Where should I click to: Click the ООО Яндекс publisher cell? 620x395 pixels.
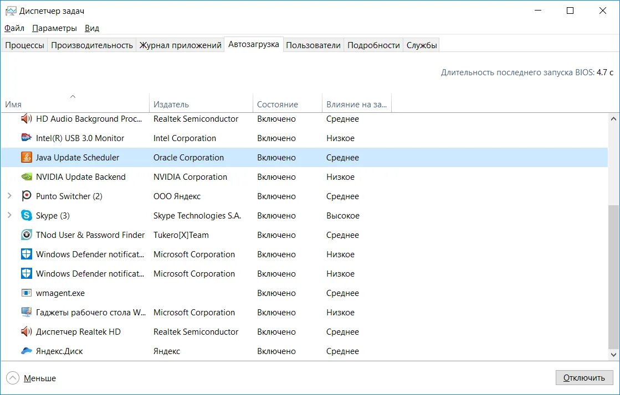[x=177, y=196]
